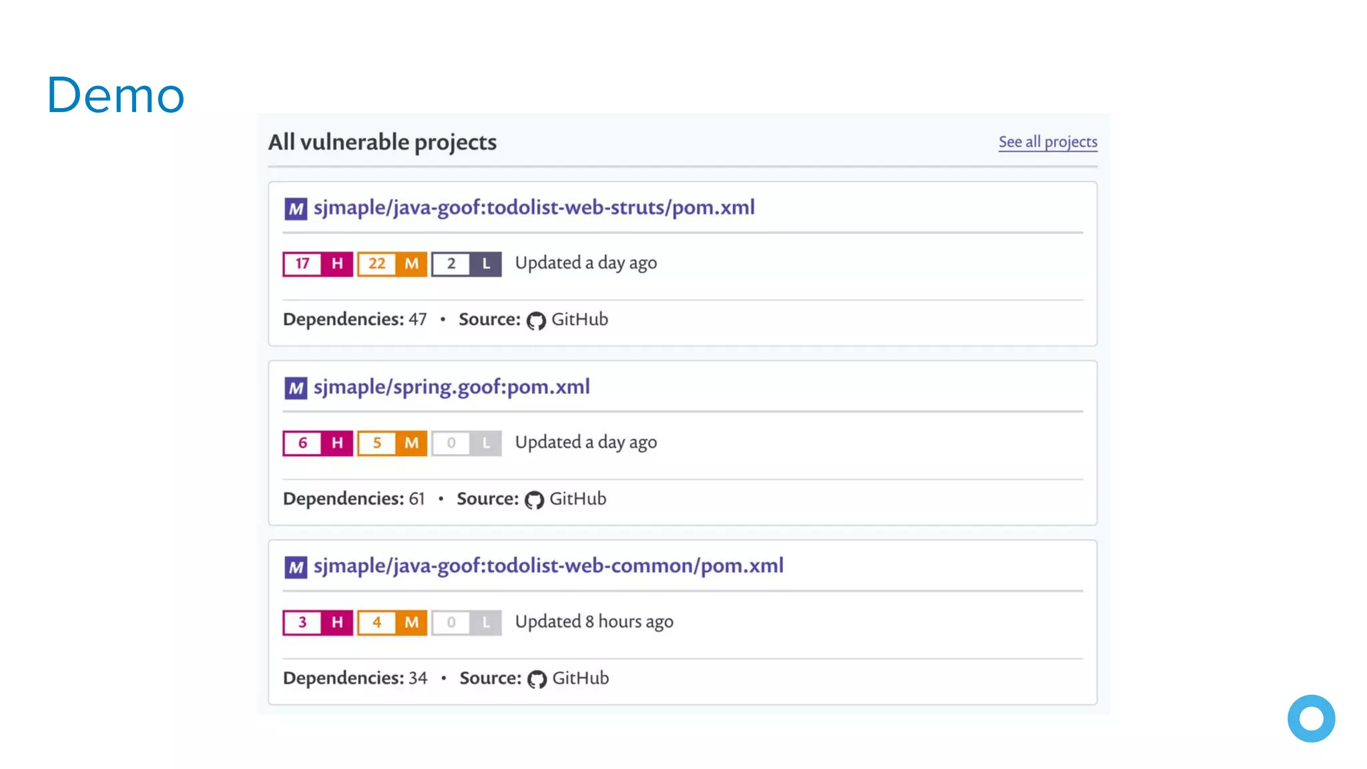The width and height of the screenshot is (1367, 769).
Task: Click GitHub icon in spring.goof card
Action: (x=534, y=500)
